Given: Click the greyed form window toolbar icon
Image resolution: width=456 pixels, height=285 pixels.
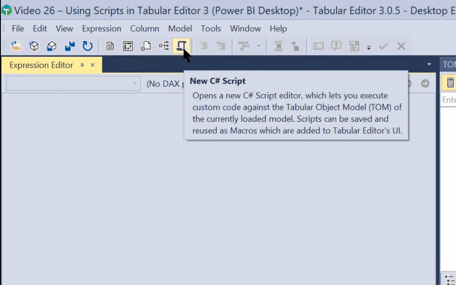Looking at the screenshot, I should coord(354,46).
